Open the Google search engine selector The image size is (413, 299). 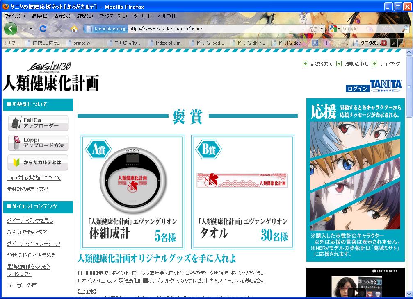335,28
